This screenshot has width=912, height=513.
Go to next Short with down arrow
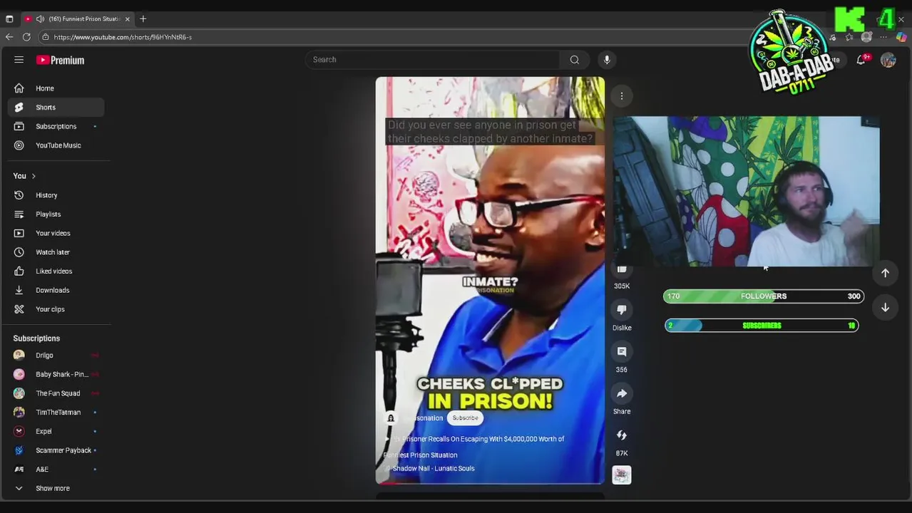pos(885,307)
